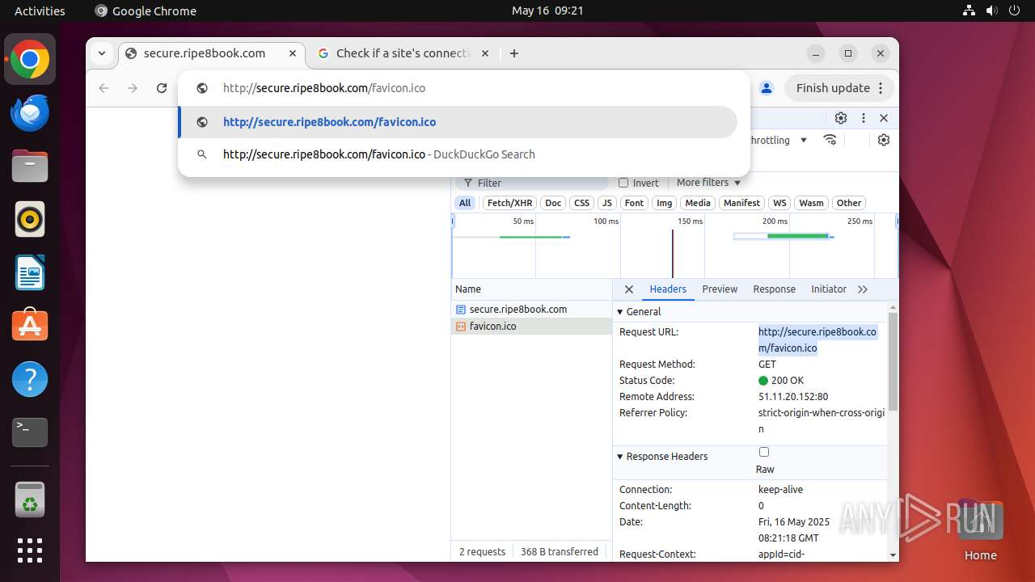Screen dimensions: 1035x582
Task: Launch the Terminal from the dock
Action: (x=30, y=432)
